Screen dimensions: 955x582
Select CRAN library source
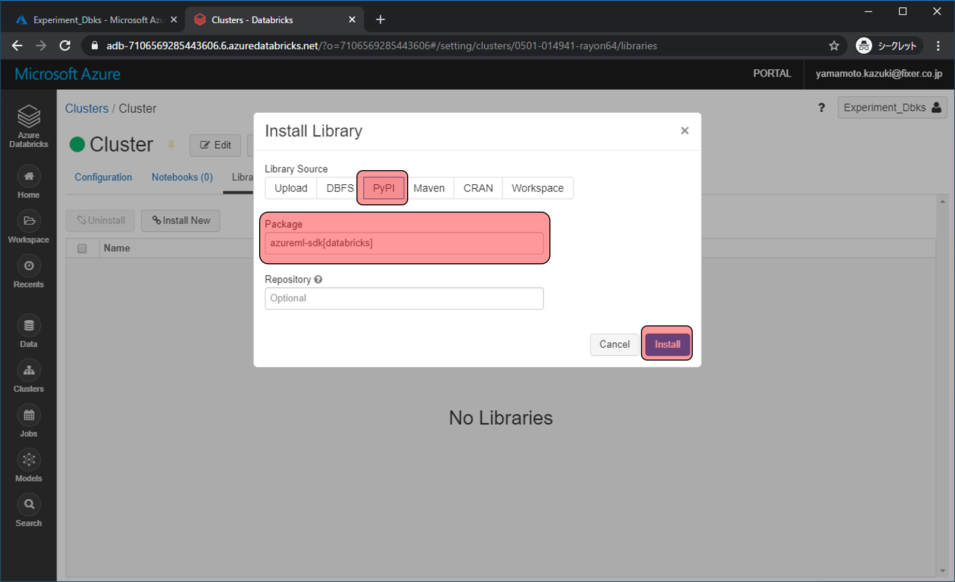click(x=478, y=188)
